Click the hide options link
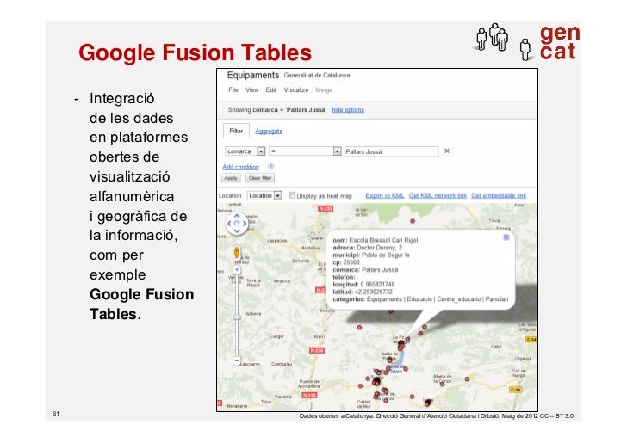The image size is (627, 443). point(348,110)
